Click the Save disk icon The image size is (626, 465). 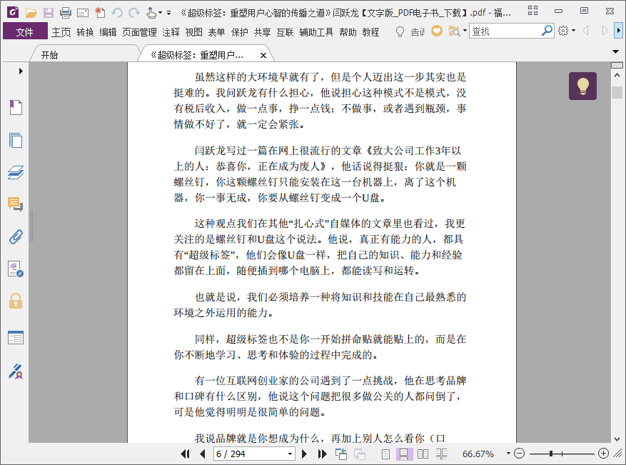(x=49, y=13)
